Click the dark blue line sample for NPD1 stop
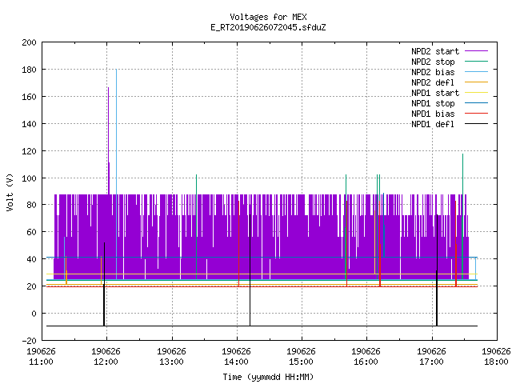The width and height of the screenshot is (512, 384). pyautogui.click(x=477, y=103)
